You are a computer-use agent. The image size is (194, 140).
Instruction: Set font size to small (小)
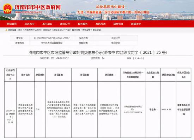(141, 58)
